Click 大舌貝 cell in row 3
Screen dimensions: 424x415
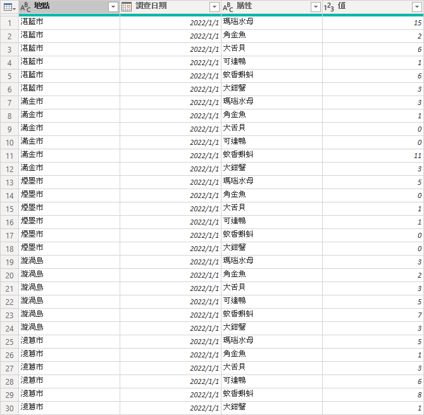[271, 49]
